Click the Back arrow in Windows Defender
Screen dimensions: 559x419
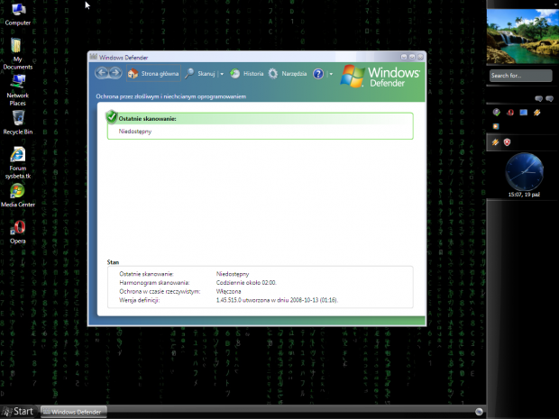click(x=102, y=73)
